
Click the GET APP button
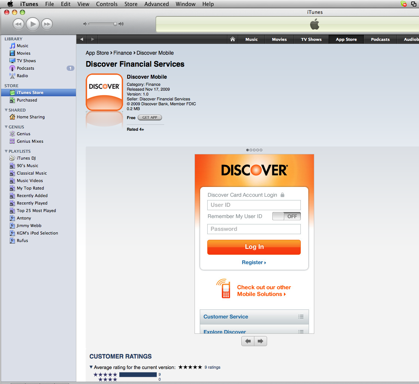(x=150, y=118)
